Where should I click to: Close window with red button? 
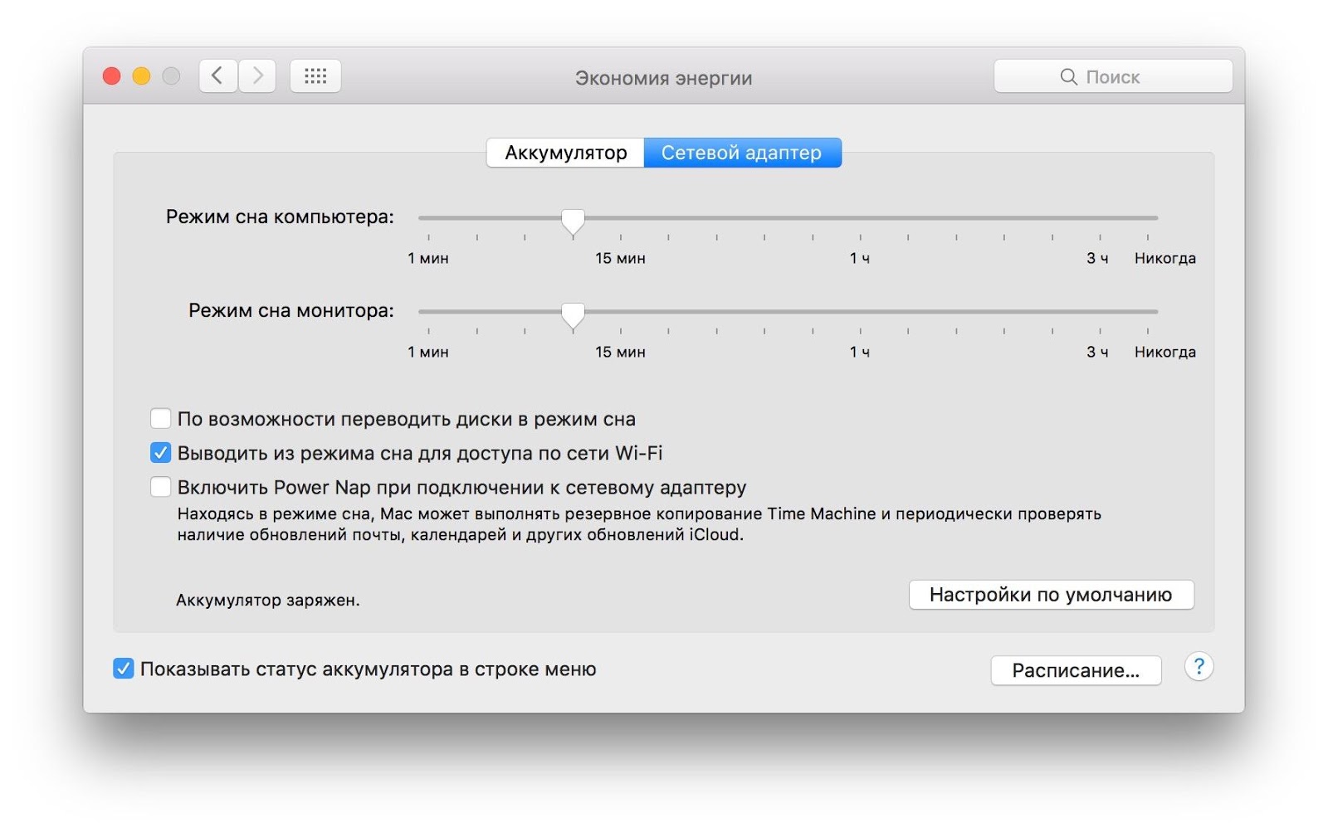pyautogui.click(x=111, y=76)
